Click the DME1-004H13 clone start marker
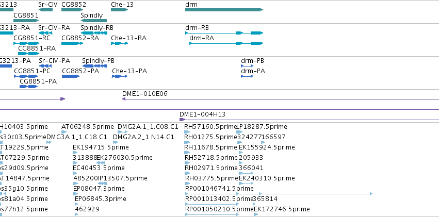This screenshot has height=217, width=439. pyautogui.click(x=182, y=120)
